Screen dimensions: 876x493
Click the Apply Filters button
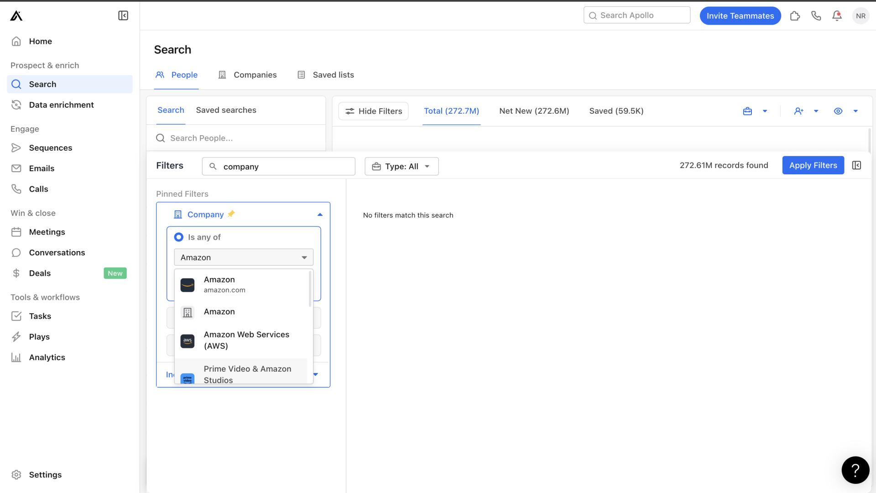(813, 165)
